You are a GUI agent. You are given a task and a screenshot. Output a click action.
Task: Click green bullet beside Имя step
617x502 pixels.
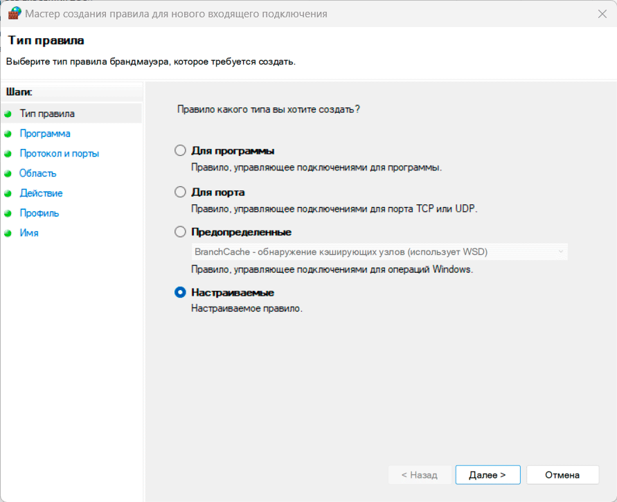click(8, 233)
